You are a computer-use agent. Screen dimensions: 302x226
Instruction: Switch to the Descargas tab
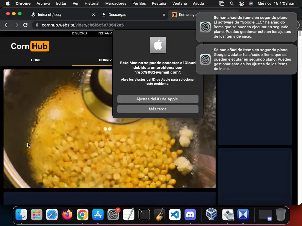pyautogui.click(x=132, y=15)
